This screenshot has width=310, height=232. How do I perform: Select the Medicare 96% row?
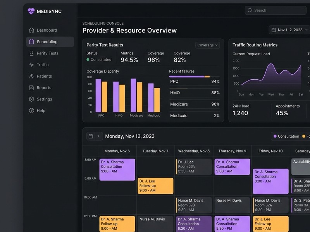pos(195,104)
